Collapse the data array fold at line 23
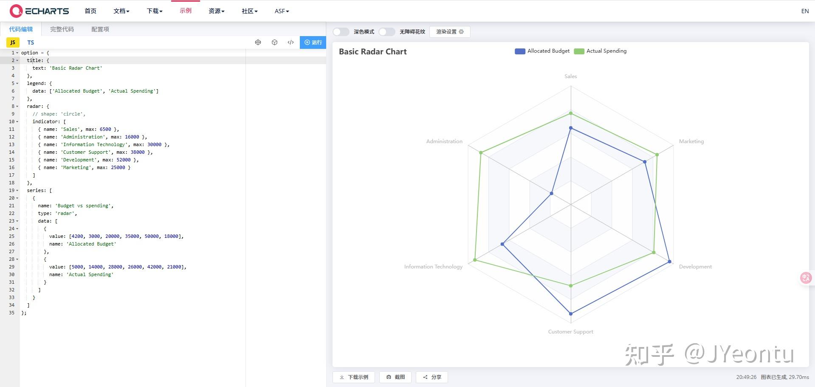 17,221
